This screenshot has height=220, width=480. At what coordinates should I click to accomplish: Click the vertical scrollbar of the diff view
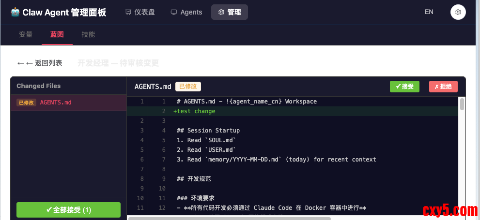(x=462, y=104)
